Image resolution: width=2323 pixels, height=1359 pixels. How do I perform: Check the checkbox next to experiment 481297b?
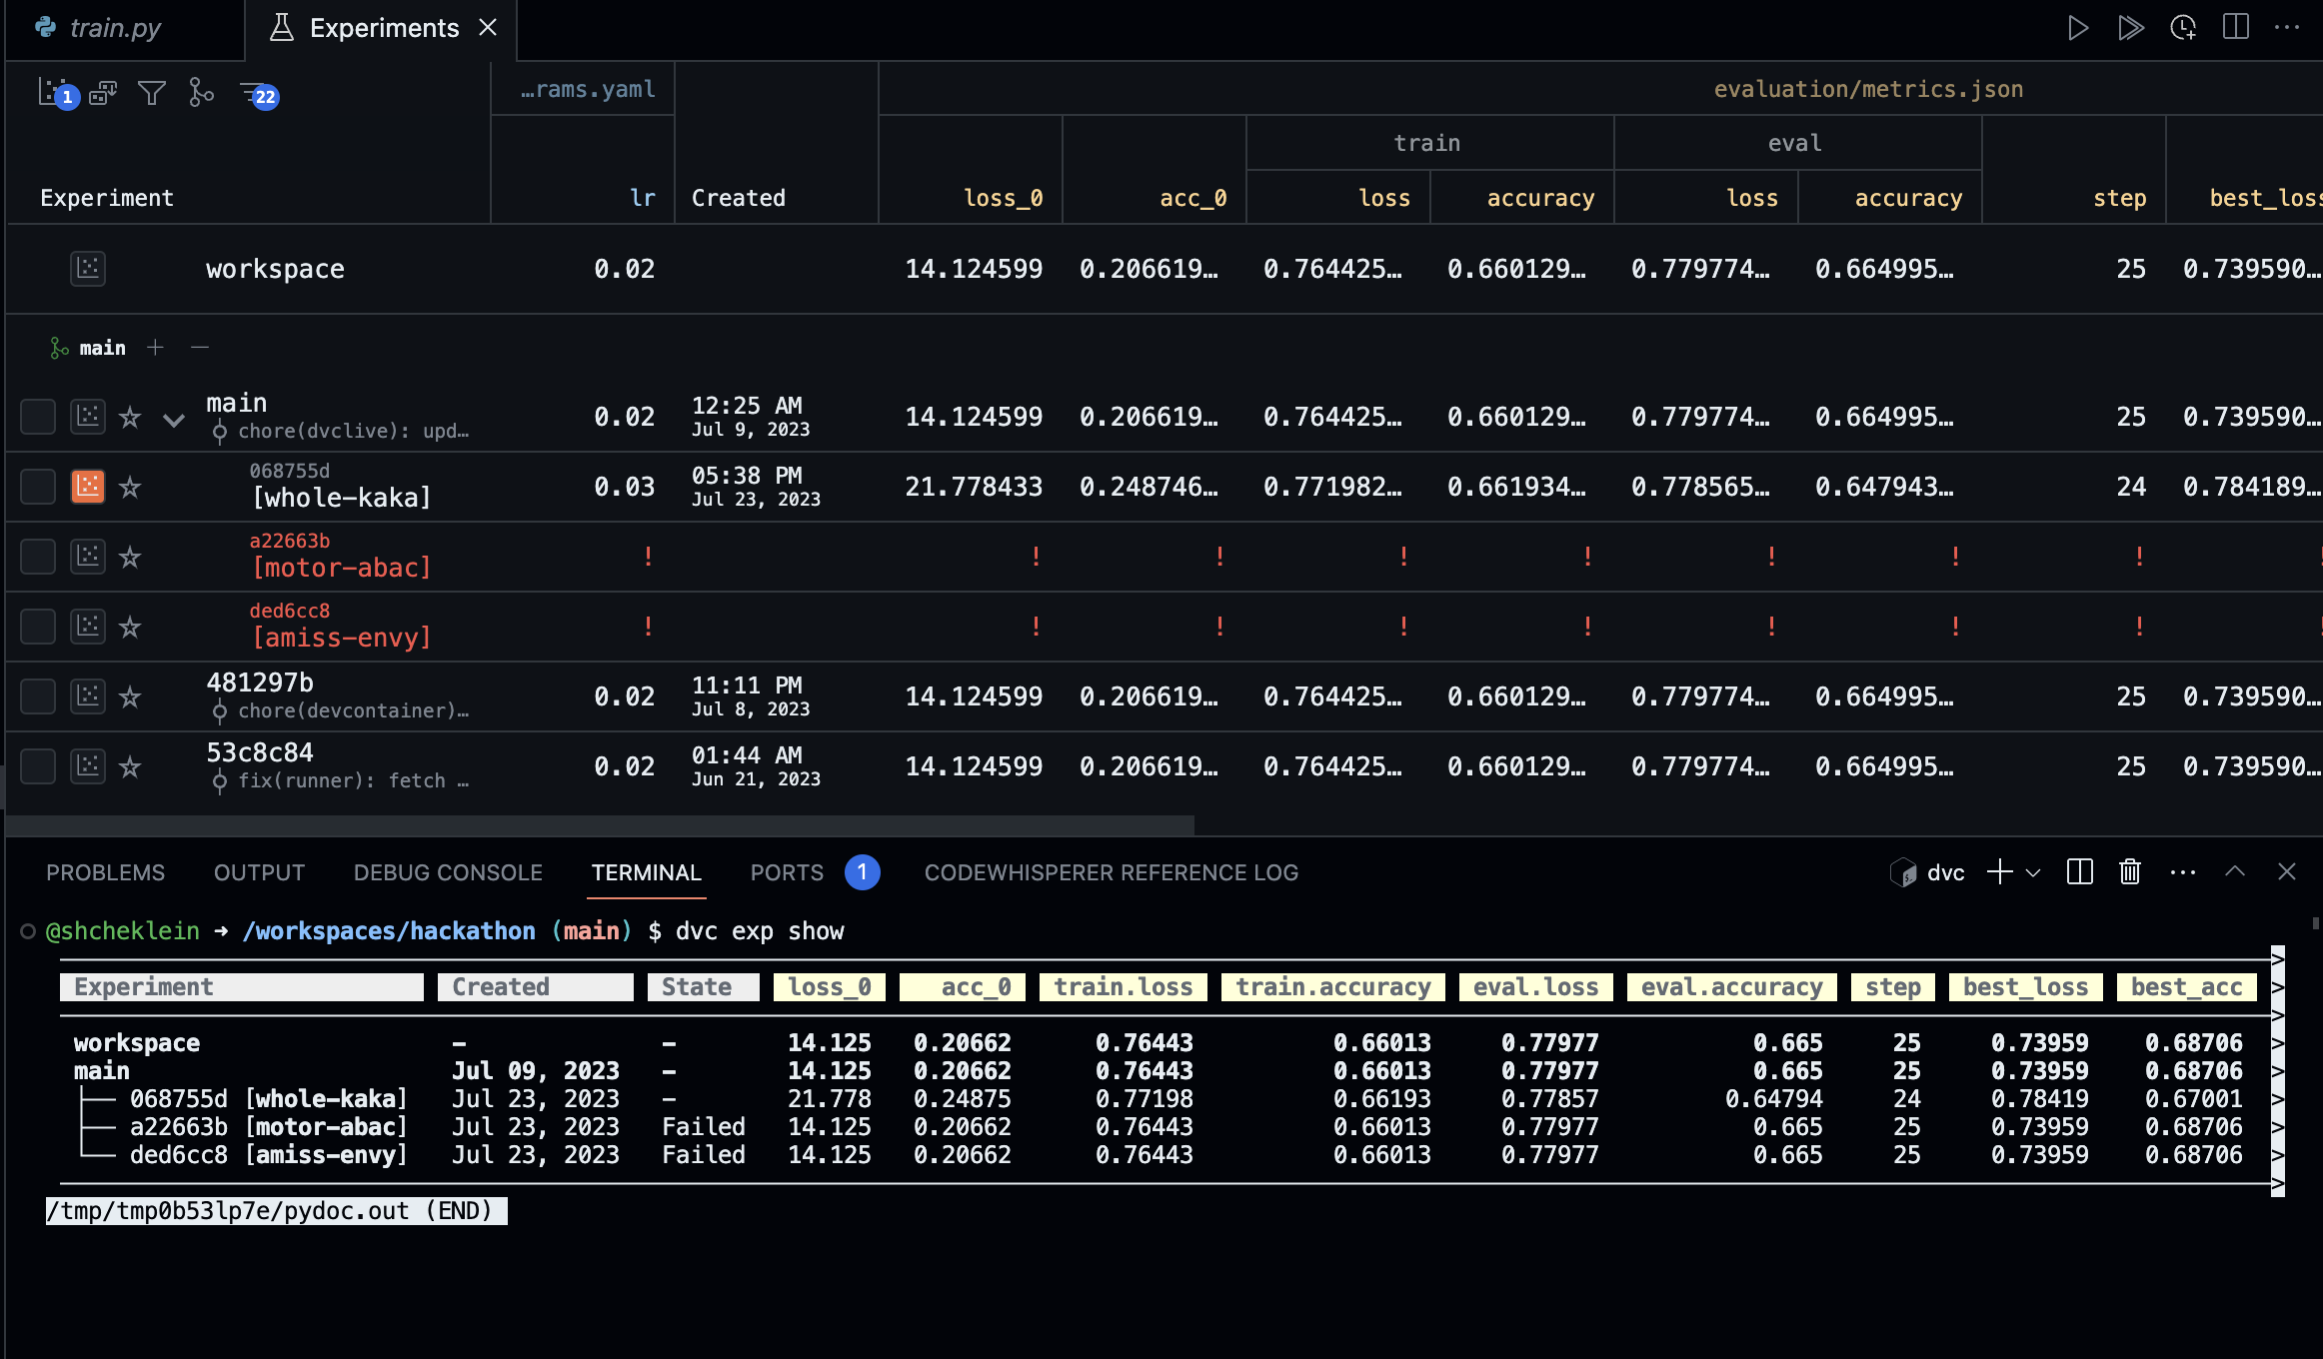37,696
